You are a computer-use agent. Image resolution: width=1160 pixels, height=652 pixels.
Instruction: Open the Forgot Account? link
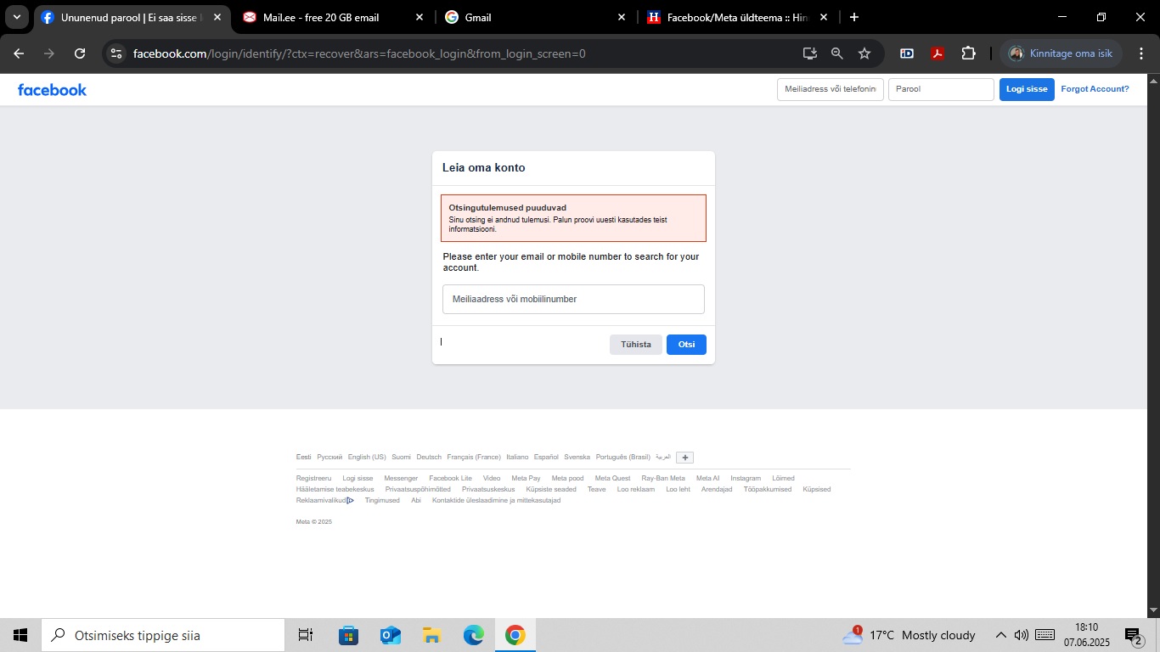(1095, 89)
